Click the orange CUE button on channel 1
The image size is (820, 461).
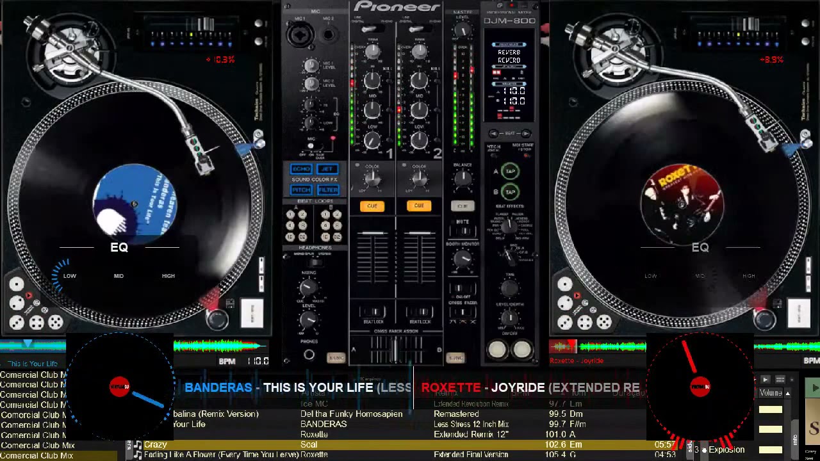tap(372, 206)
